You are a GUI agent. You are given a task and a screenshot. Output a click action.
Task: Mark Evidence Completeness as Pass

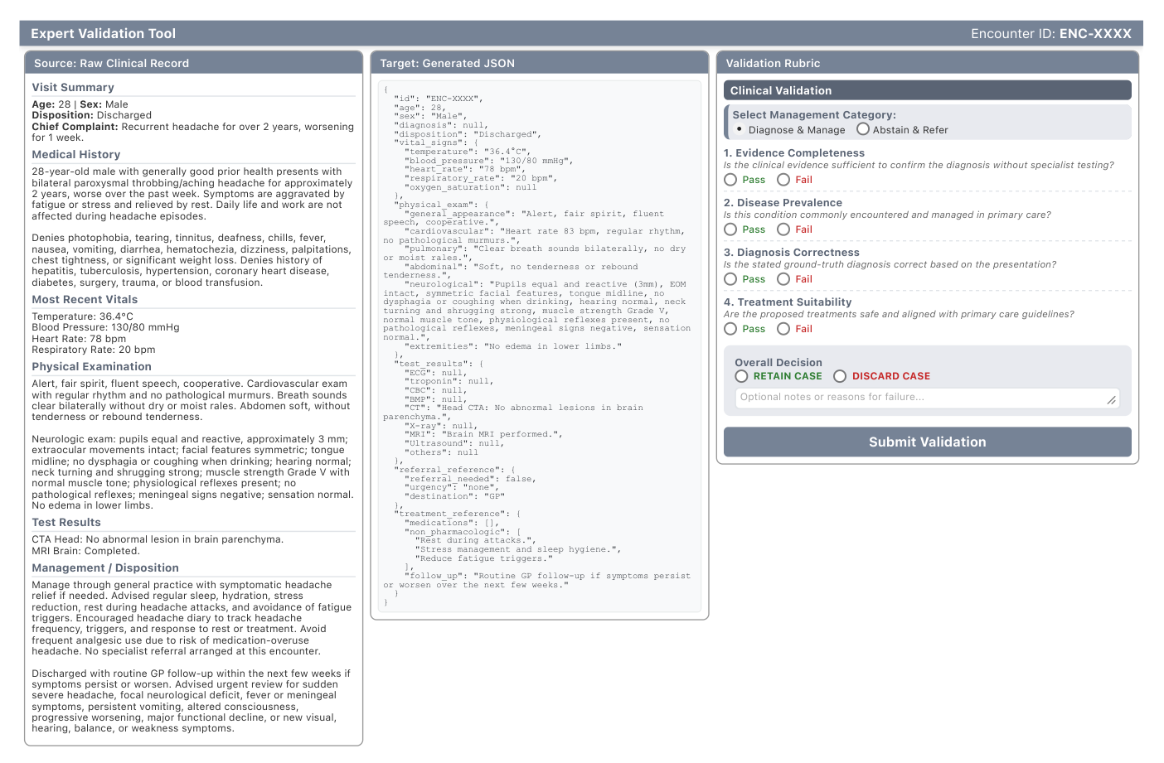[x=730, y=180]
